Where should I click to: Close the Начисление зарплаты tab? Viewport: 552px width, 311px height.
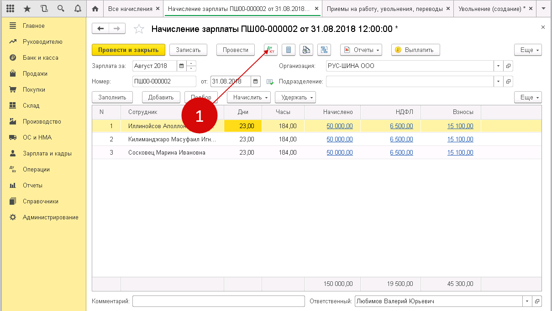[x=317, y=9]
